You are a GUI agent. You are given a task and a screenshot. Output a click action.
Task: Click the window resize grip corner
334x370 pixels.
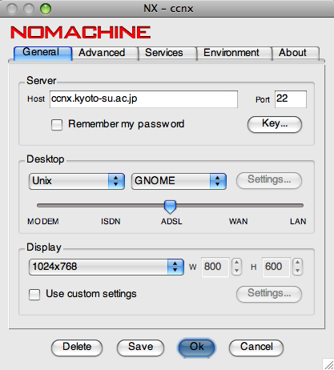(328, 364)
